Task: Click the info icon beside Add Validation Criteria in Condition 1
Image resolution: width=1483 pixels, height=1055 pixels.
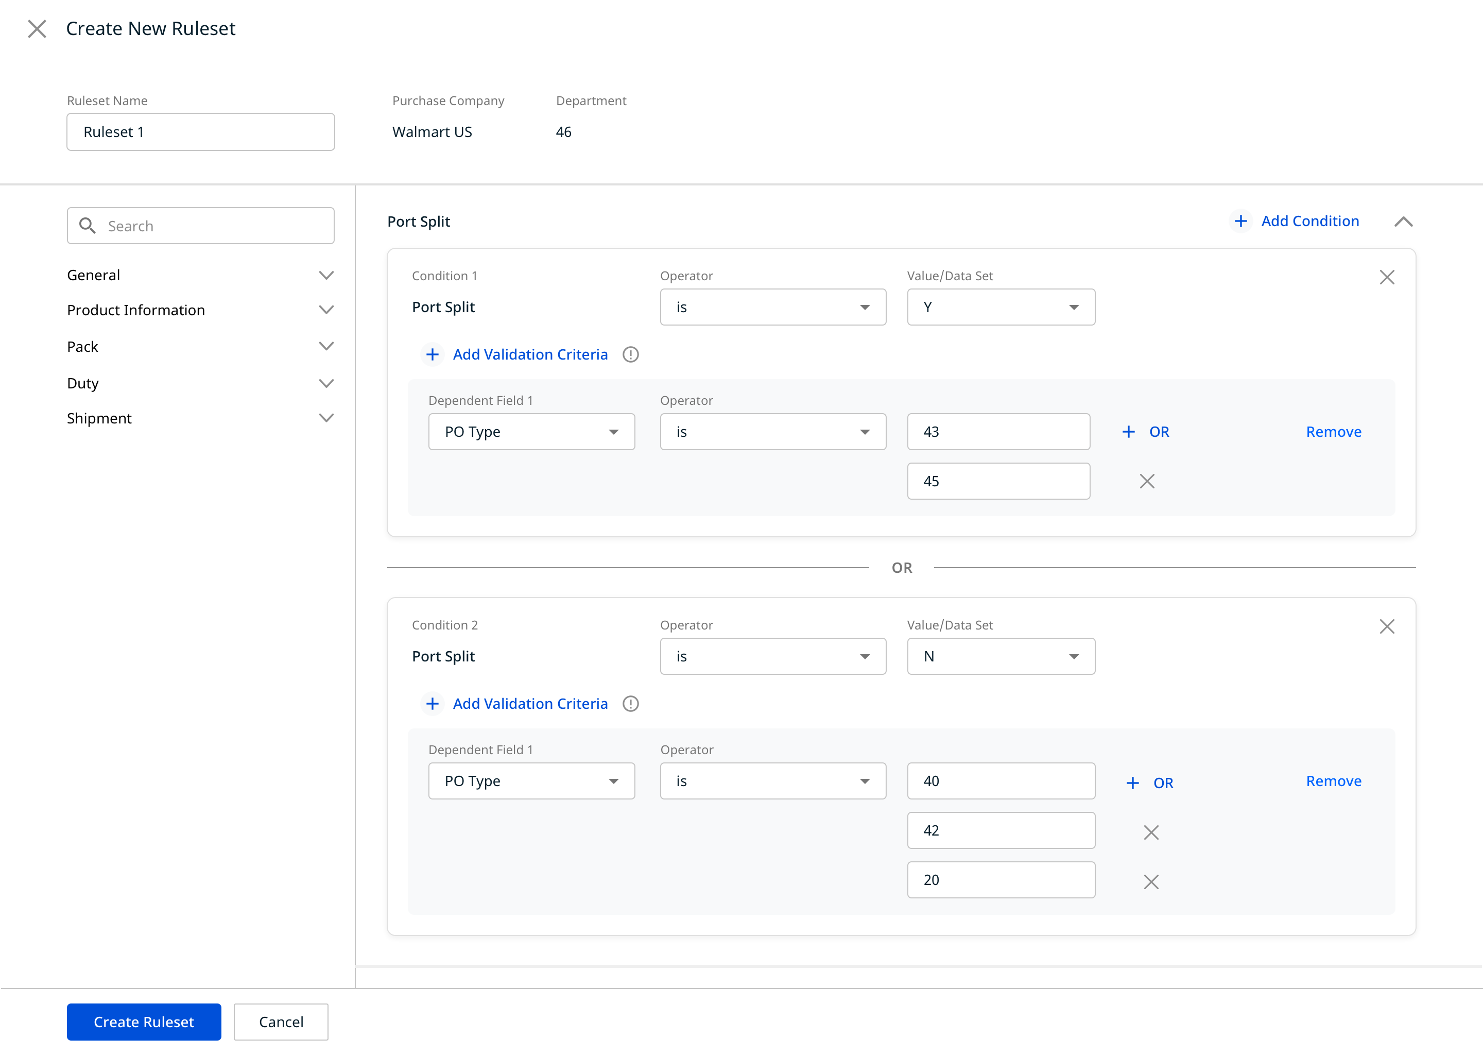Action: point(630,354)
